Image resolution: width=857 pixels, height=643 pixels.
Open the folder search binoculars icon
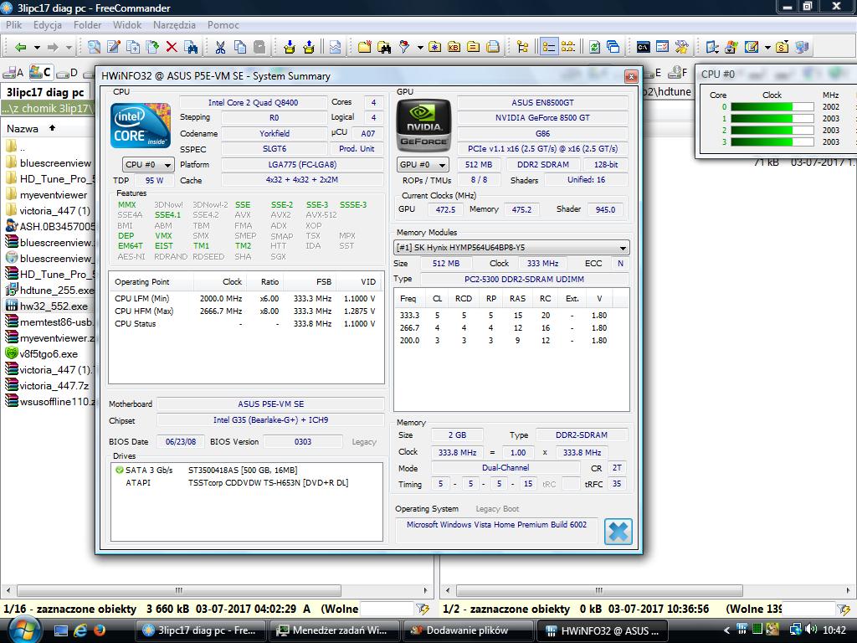tap(384, 47)
